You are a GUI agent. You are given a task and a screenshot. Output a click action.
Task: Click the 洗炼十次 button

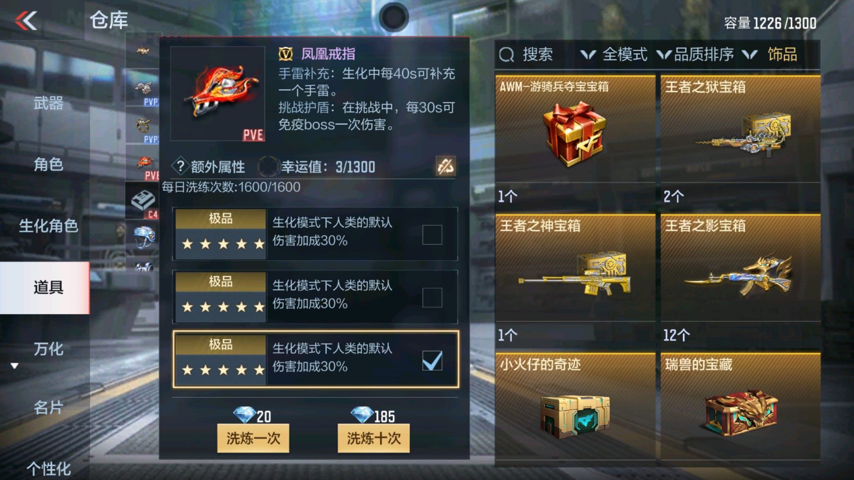pos(374,438)
